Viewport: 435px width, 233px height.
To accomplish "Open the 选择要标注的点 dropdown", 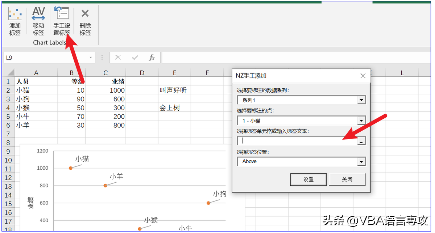I will 361,121.
